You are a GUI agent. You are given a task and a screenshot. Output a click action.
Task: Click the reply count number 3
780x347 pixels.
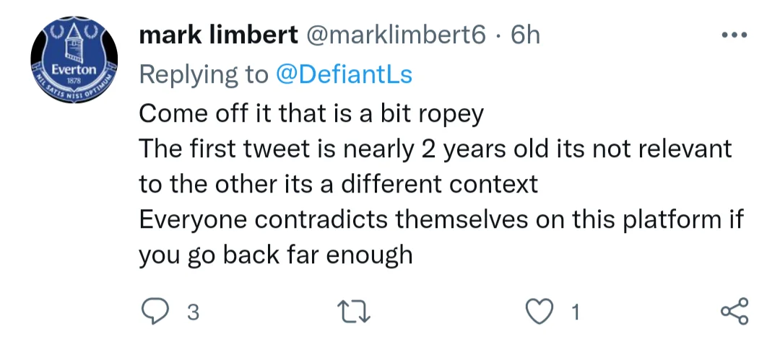pos(191,313)
